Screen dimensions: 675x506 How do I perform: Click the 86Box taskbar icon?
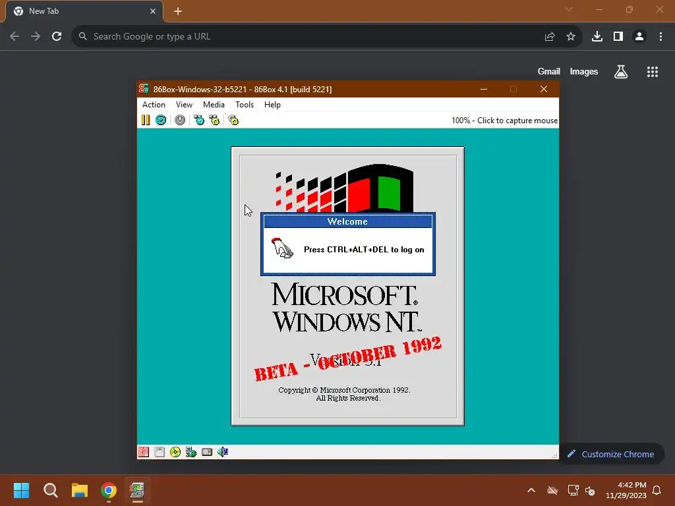pos(137,490)
